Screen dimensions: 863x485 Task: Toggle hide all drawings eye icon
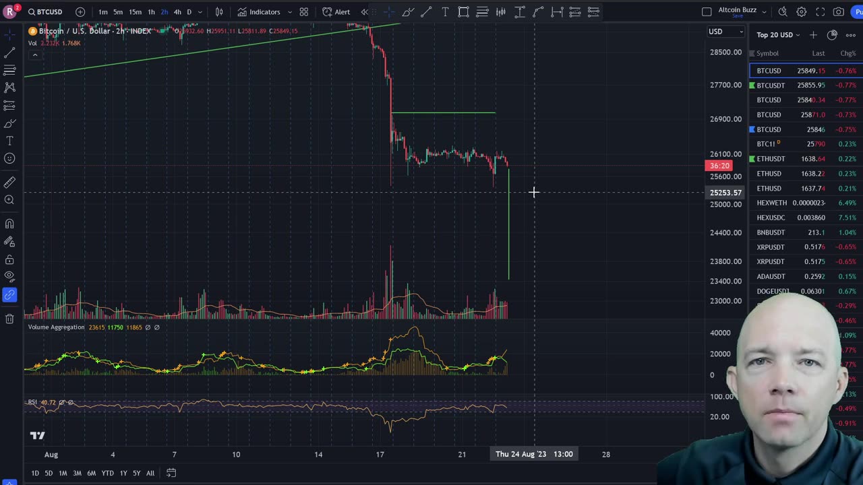pos(9,276)
